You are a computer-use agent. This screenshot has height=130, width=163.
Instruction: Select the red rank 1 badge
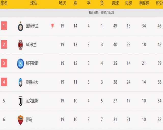[x=4, y=26]
